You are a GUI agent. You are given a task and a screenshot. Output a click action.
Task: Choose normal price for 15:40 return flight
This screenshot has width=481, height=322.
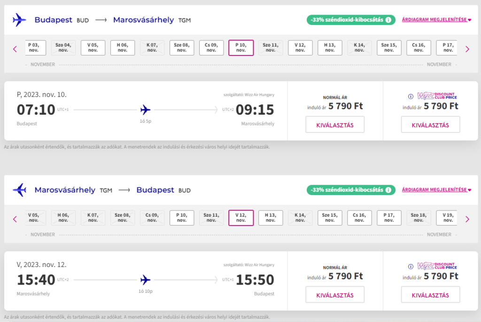(x=335, y=295)
